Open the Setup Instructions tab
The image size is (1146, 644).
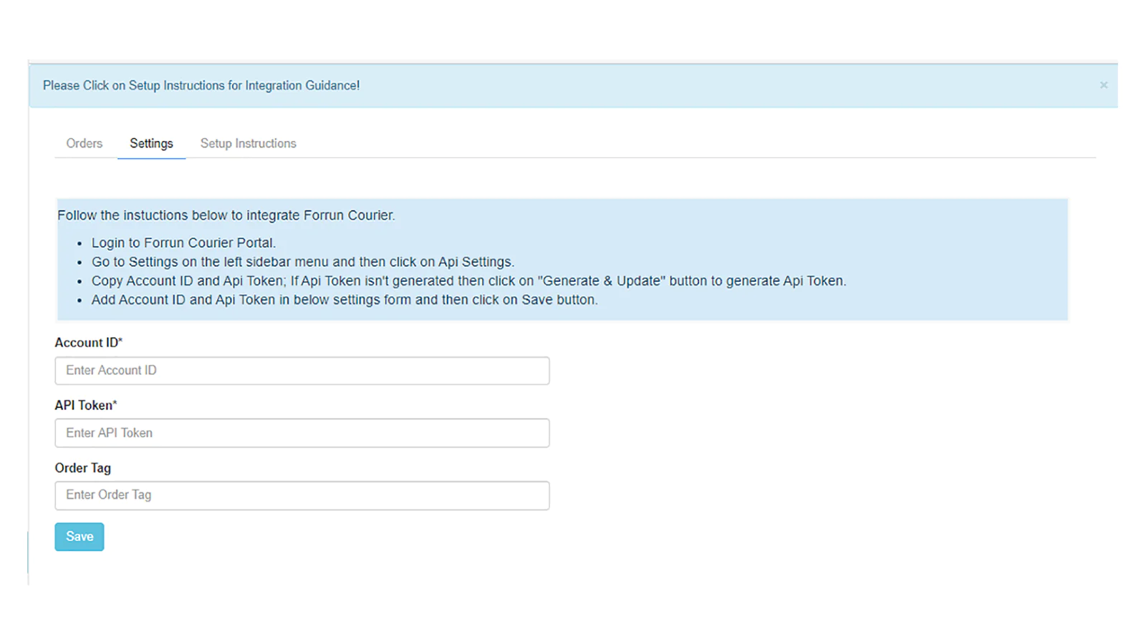pyautogui.click(x=248, y=143)
